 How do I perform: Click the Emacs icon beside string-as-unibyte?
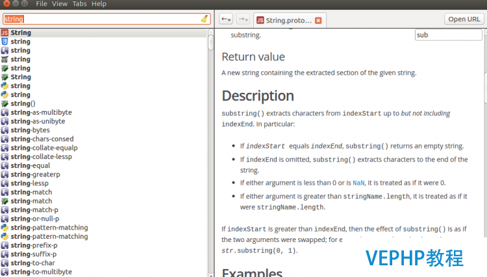click(5, 121)
